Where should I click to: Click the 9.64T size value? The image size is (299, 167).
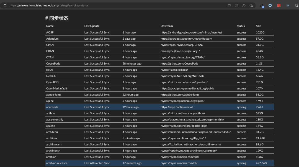(259, 107)
